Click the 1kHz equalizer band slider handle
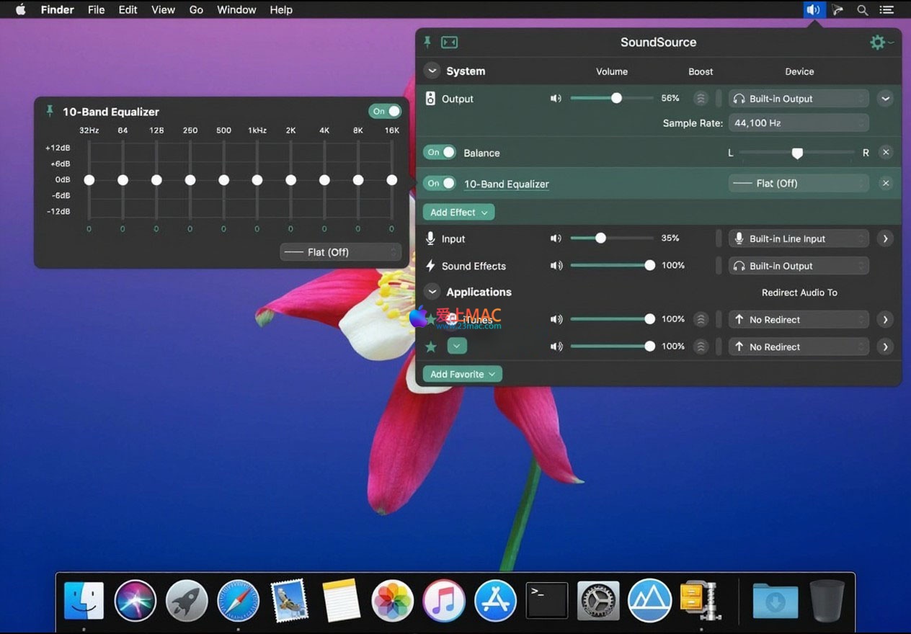This screenshot has width=911, height=634. click(x=257, y=180)
